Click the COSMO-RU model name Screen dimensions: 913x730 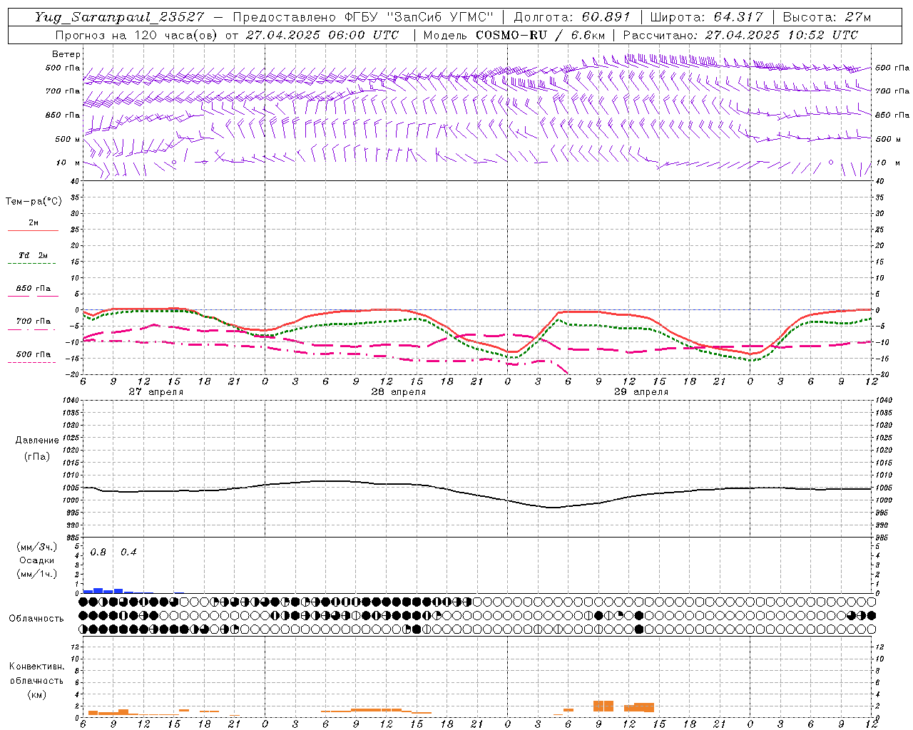pos(511,35)
